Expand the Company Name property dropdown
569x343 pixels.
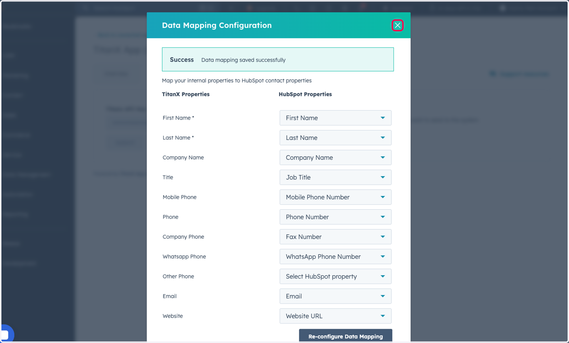coord(335,158)
